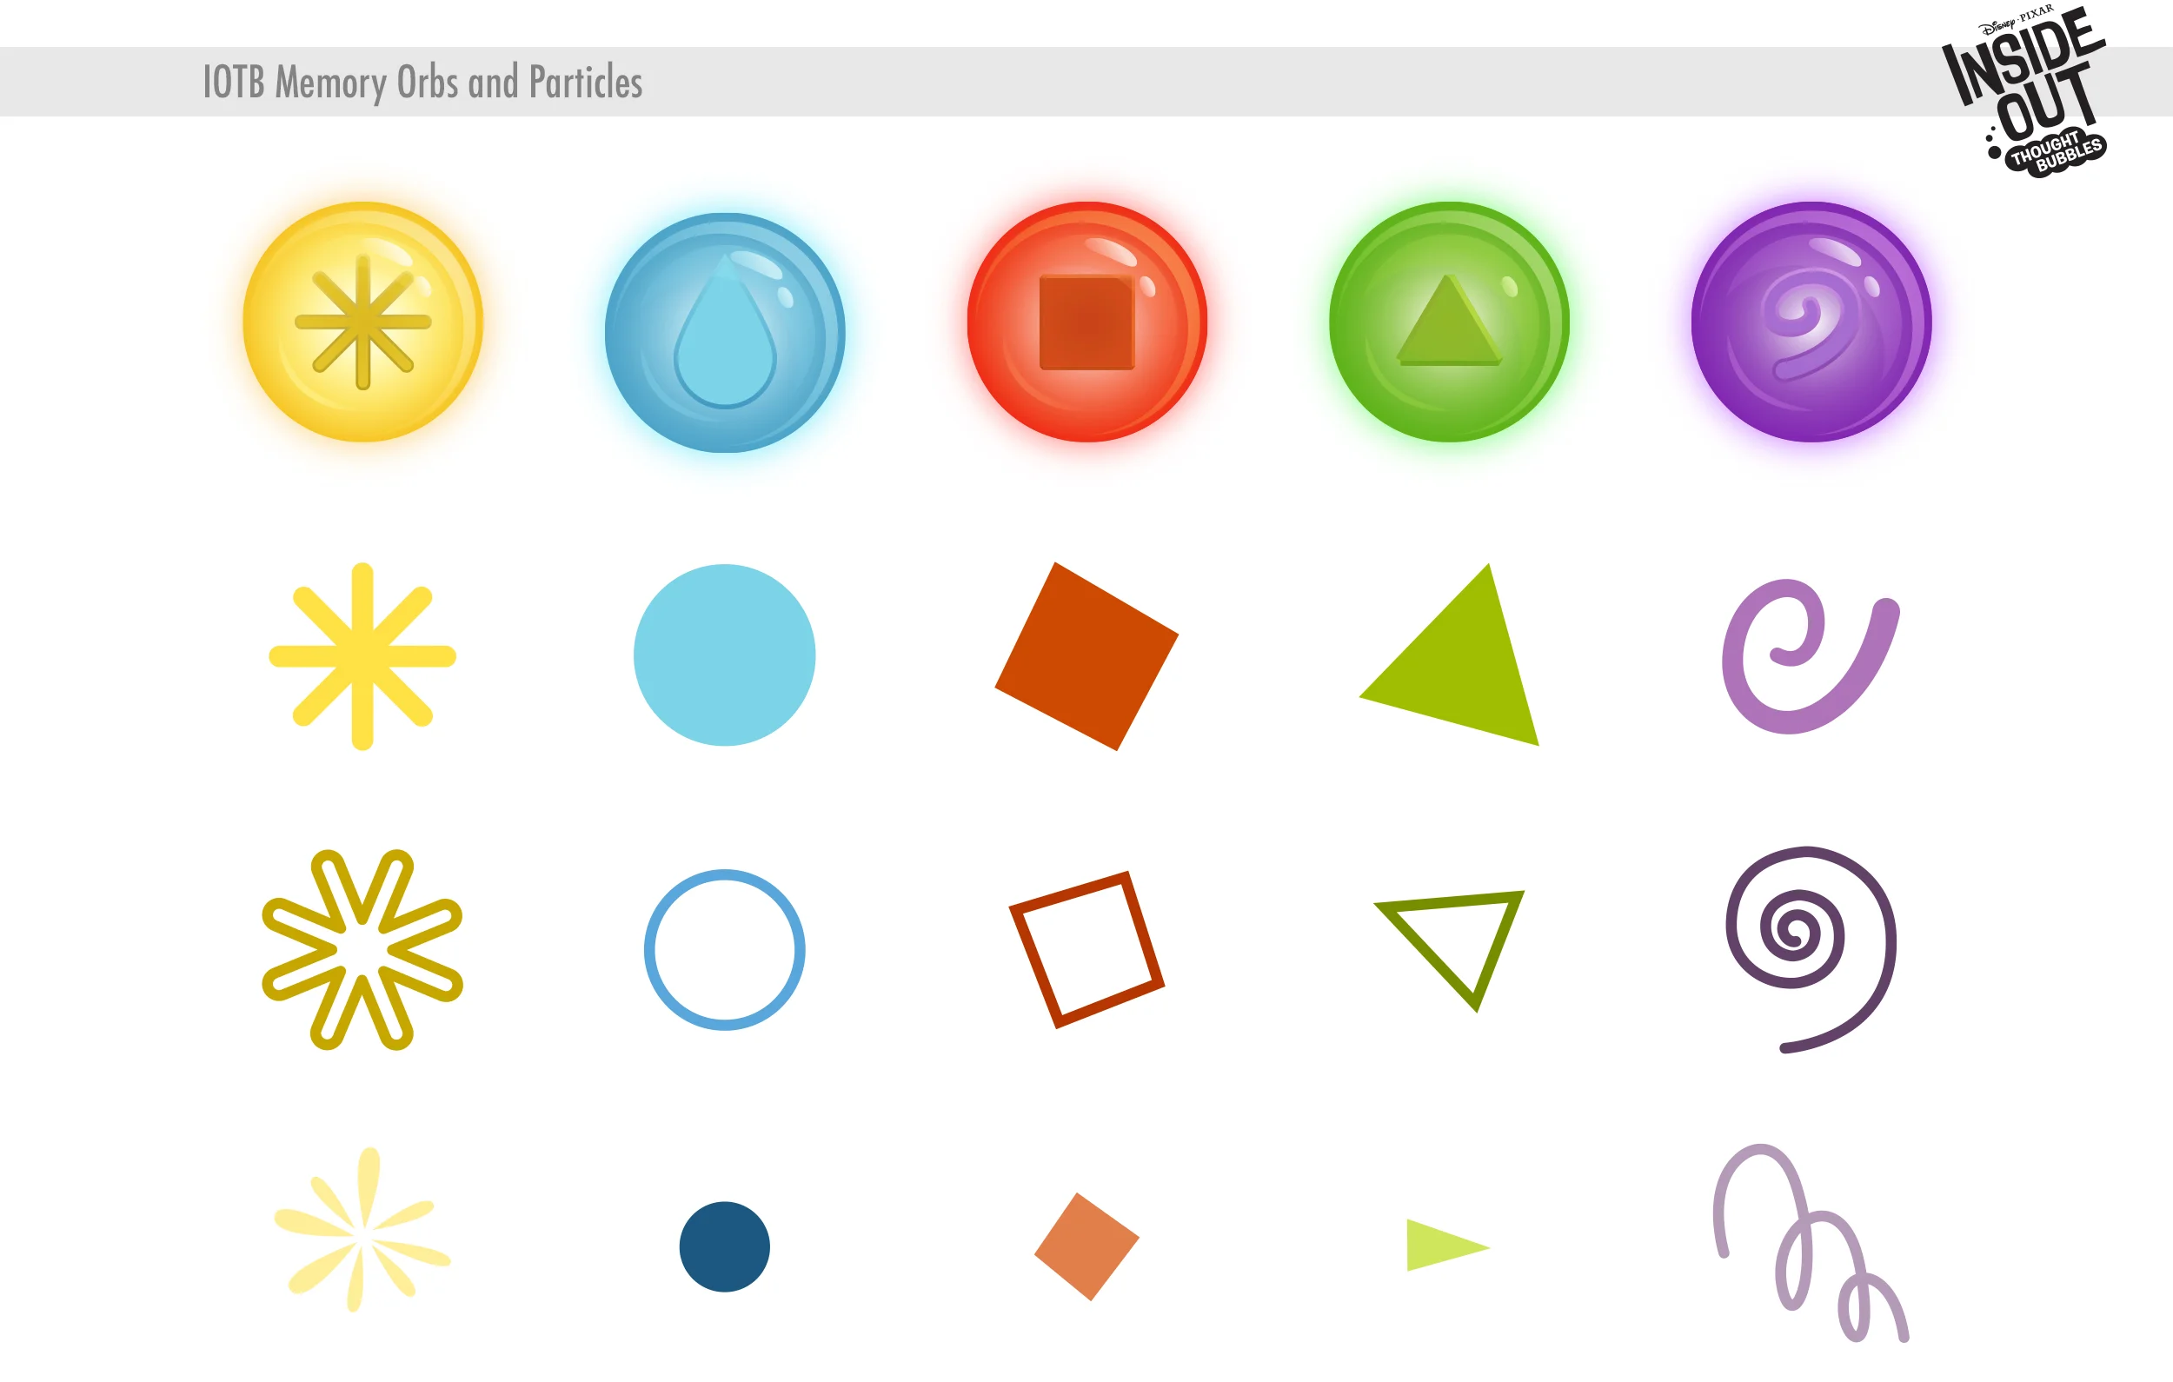This screenshot has height=1382, width=2173.
Task: Select the solid yellow asterisk particle
Action: coord(362,656)
